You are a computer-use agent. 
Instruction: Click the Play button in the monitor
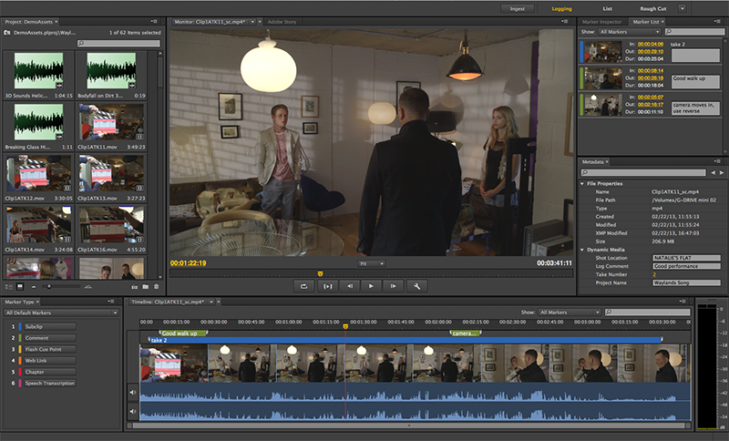pos(371,286)
